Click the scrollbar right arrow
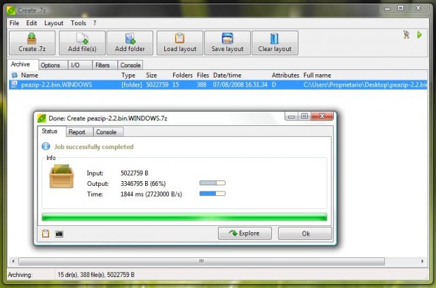Image resolution: width=436 pixels, height=288 pixels. pyautogui.click(x=422, y=261)
